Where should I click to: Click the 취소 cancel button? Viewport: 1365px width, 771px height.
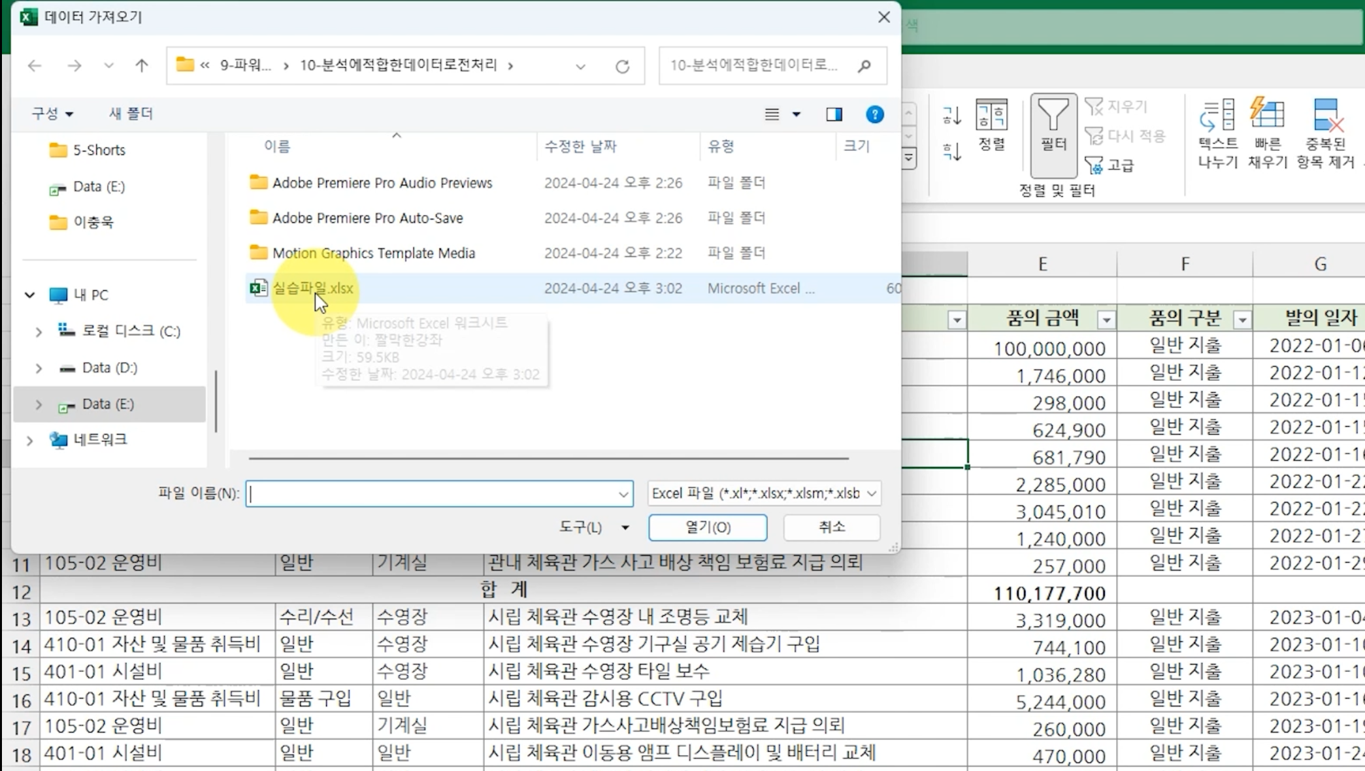(831, 527)
